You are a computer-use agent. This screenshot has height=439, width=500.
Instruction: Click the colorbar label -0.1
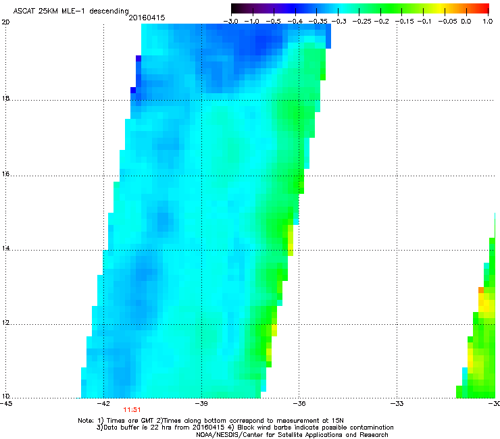[424, 22]
